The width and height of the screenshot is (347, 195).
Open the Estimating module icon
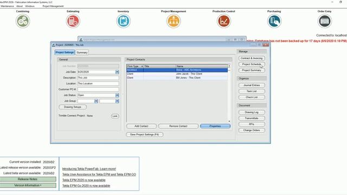coord(73,21)
